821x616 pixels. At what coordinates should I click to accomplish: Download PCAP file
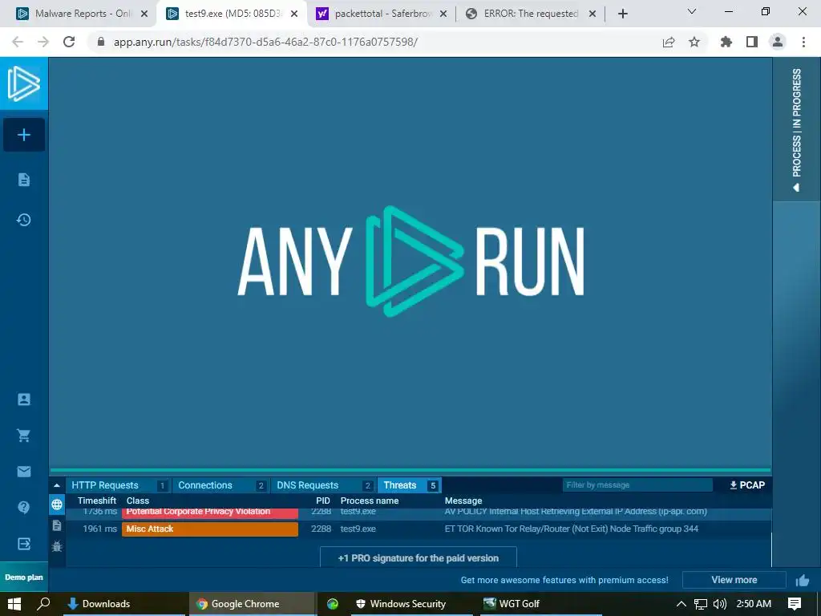coord(747,485)
